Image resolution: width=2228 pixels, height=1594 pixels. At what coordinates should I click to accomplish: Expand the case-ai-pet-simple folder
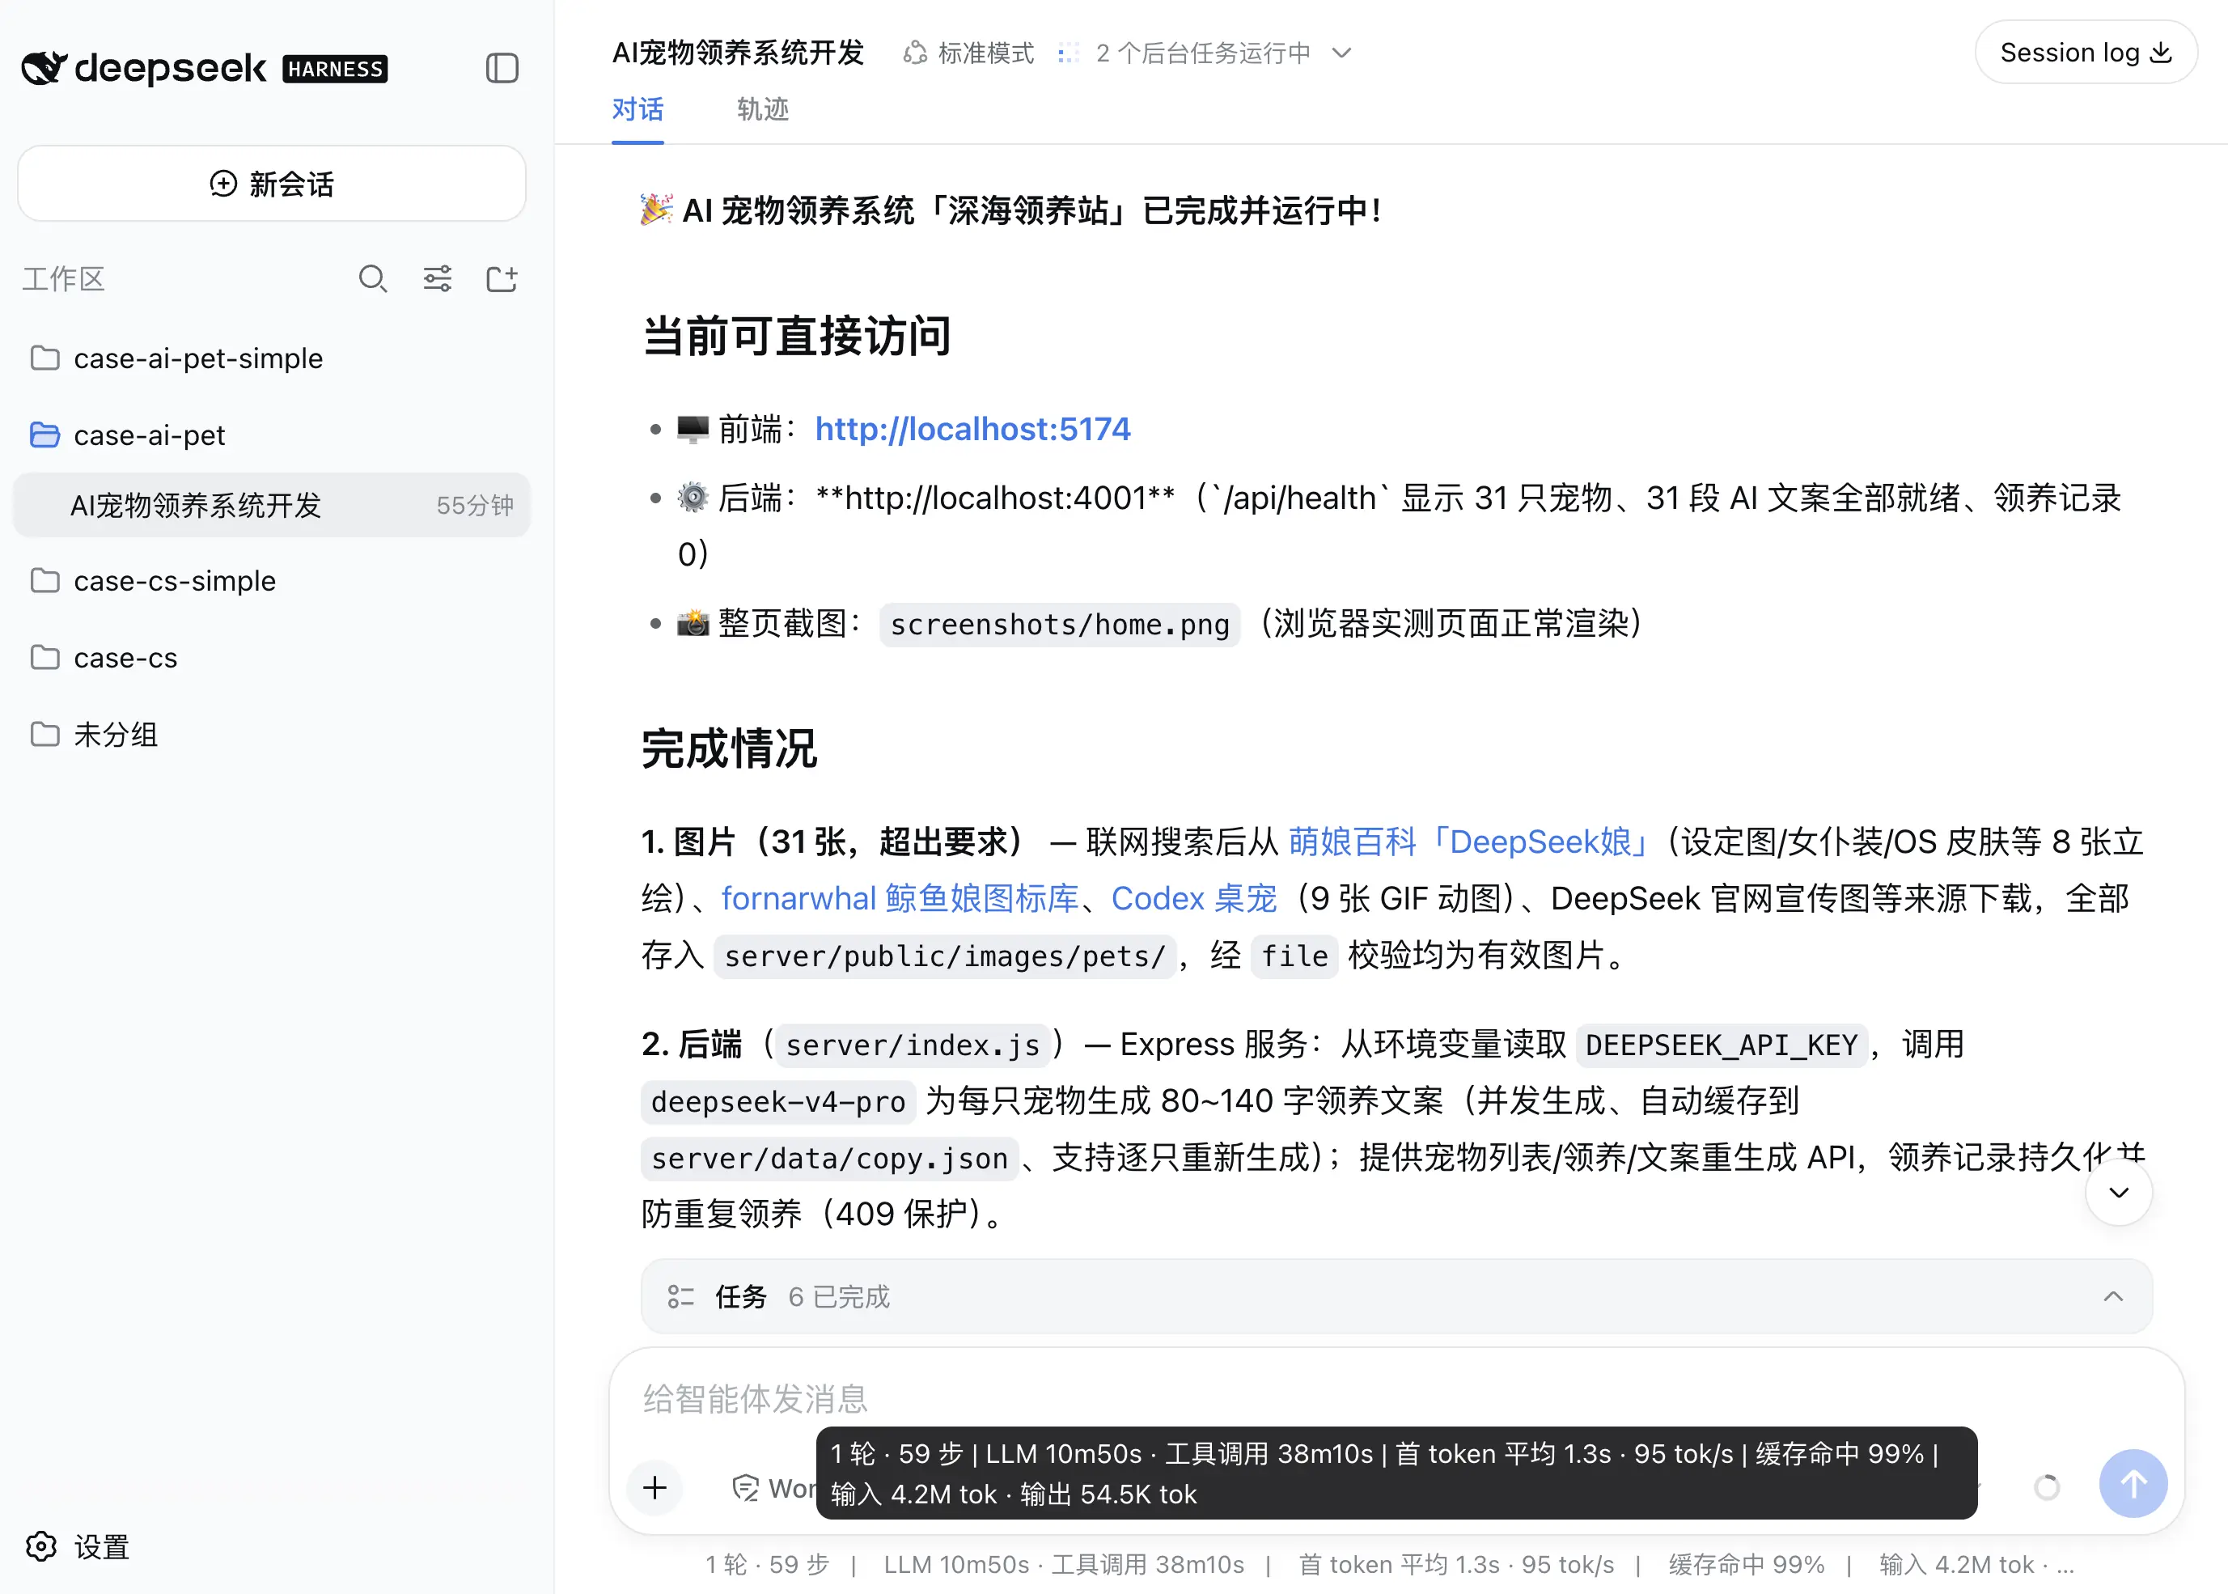tap(272, 358)
